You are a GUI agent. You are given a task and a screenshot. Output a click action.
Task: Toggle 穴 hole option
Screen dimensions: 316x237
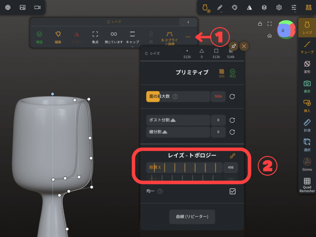pyautogui.click(x=151, y=37)
